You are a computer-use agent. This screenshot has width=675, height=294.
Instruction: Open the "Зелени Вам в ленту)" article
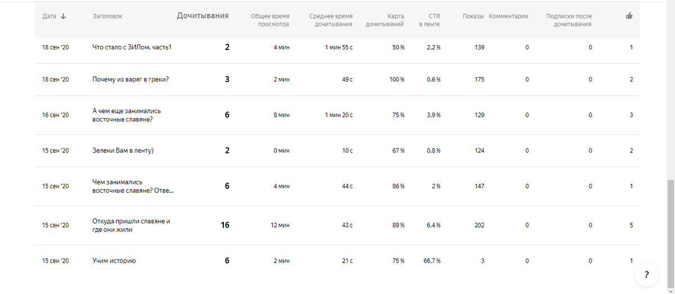coord(123,151)
